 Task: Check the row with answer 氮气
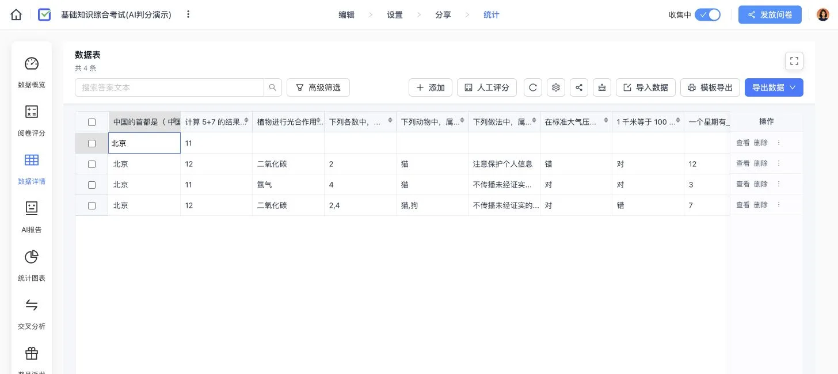pos(92,185)
